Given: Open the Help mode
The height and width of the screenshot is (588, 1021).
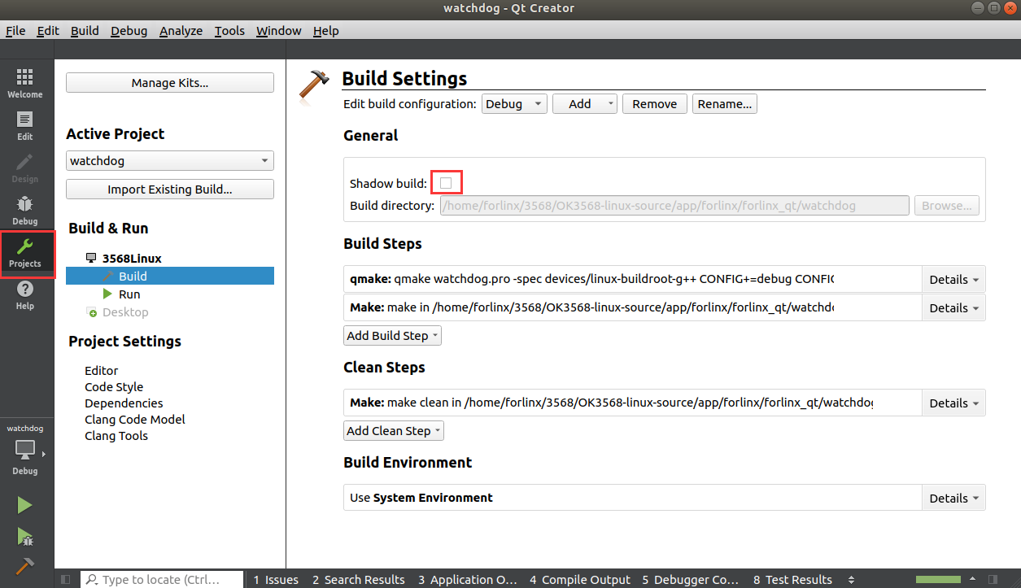Looking at the screenshot, I should click(24, 295).
